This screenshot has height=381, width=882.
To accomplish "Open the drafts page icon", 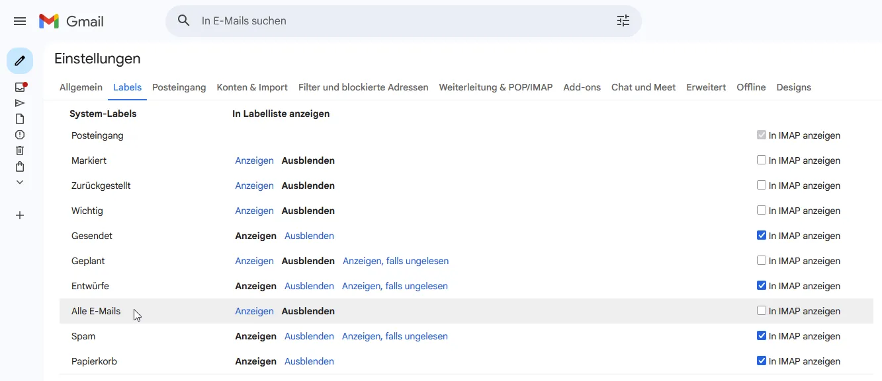I will [20, 119].
